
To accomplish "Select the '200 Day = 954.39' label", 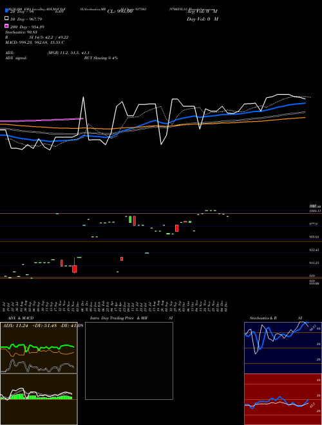I will click(x=28, y=27).
